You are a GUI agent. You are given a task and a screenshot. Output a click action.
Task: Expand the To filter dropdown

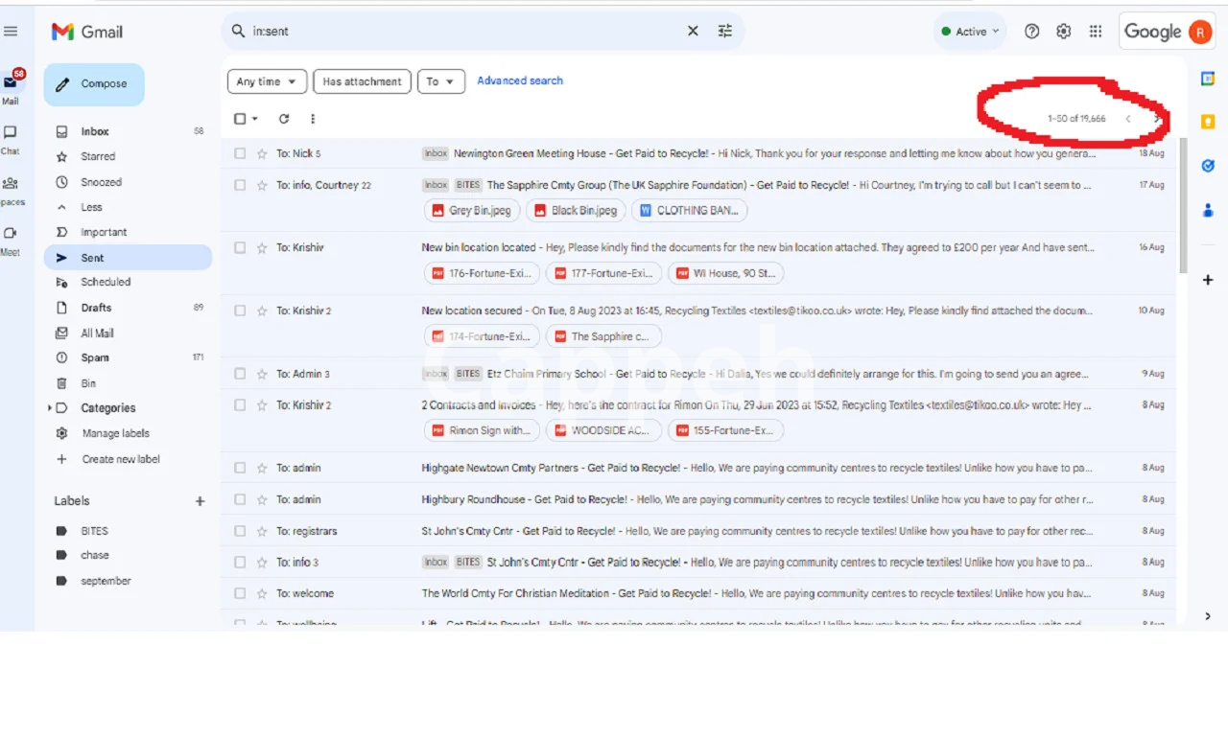[440, 81]
